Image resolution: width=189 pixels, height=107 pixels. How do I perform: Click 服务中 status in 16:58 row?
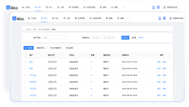point(106,69)
